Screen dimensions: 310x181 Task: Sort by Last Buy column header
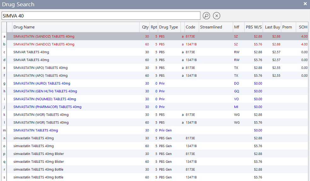click(x=272, y=27)
